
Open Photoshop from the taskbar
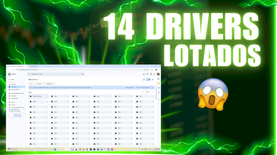(x=94, y=149)
